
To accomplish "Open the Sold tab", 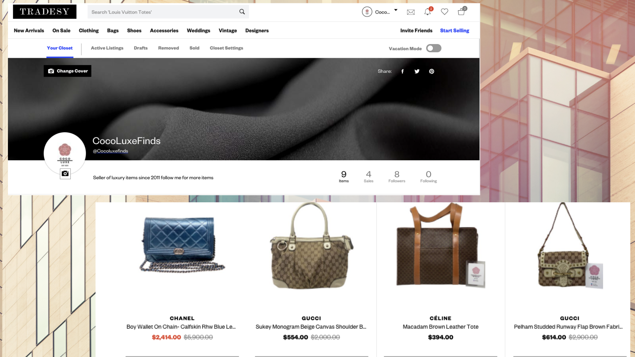I will click(194, 48).
